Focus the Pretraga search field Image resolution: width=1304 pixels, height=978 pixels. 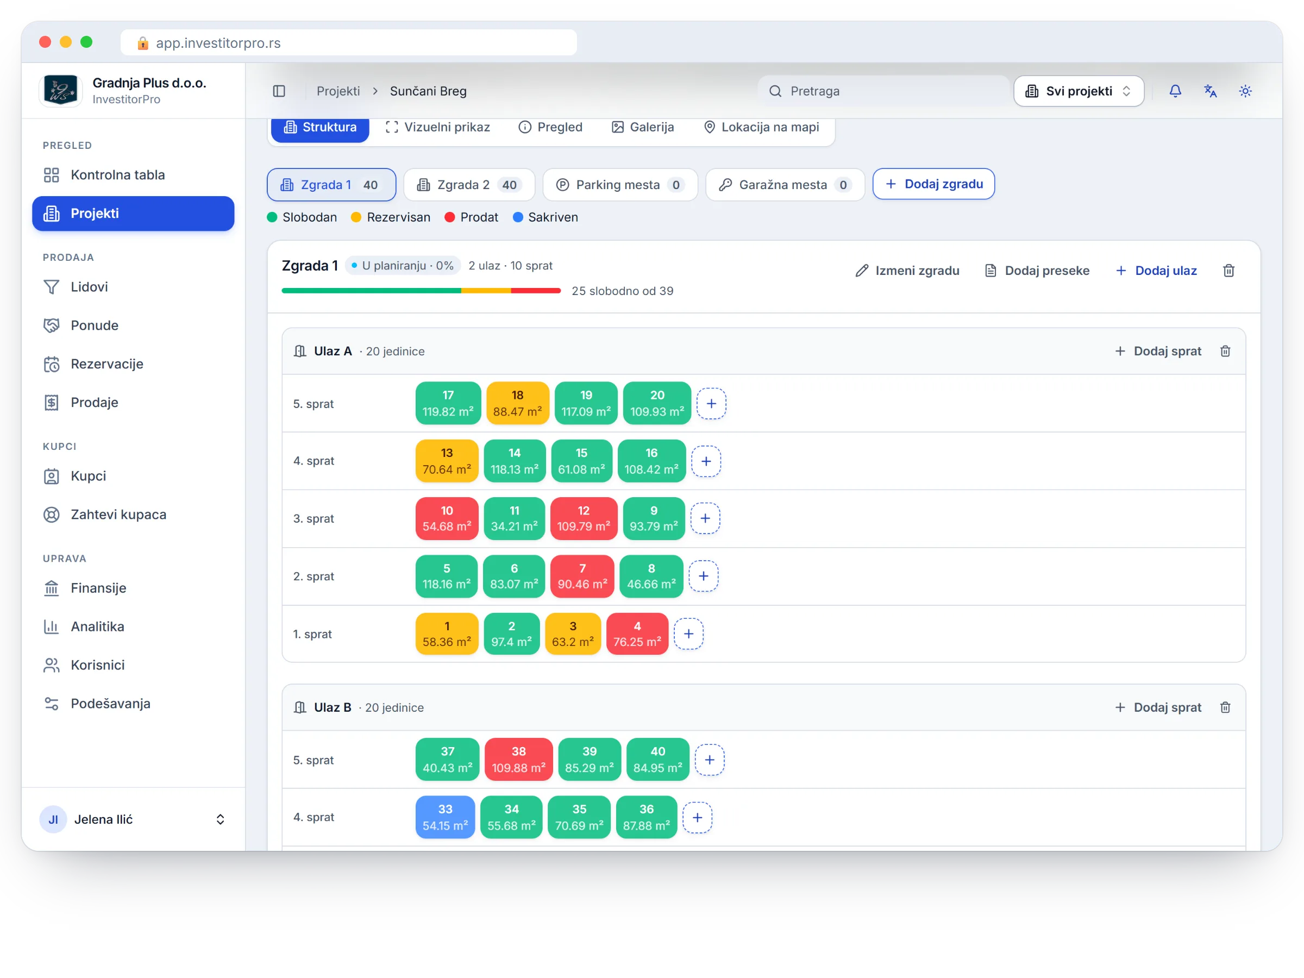883,91
